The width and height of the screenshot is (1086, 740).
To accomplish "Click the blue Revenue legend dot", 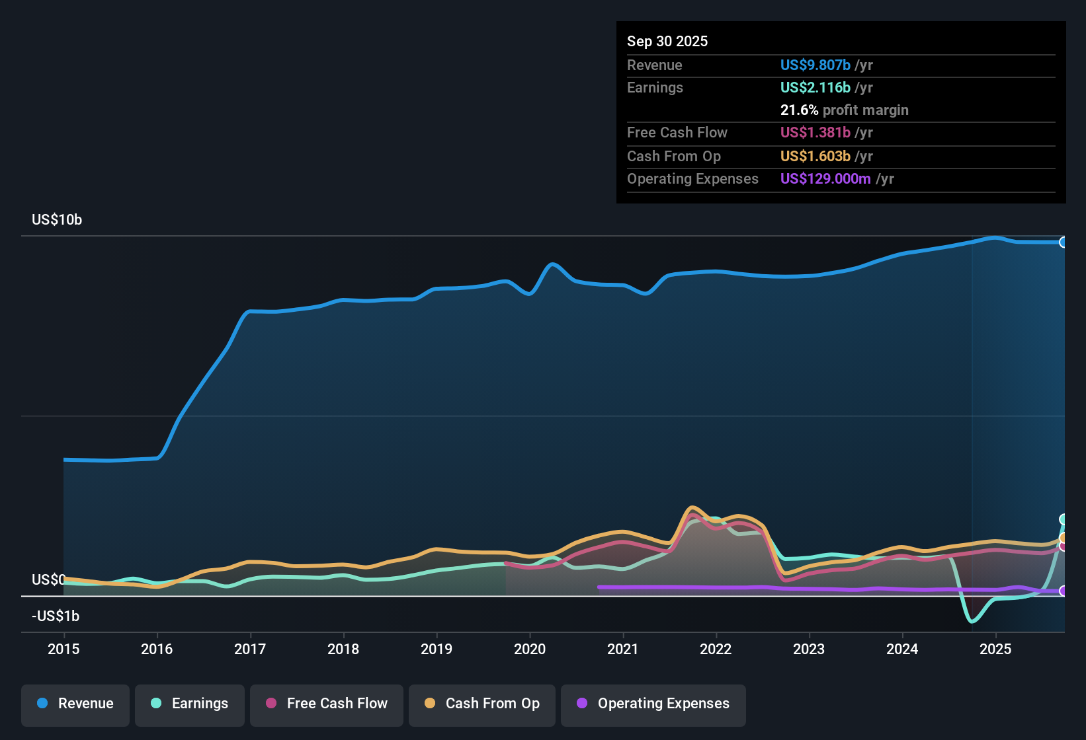I will (x=42, y=703).
